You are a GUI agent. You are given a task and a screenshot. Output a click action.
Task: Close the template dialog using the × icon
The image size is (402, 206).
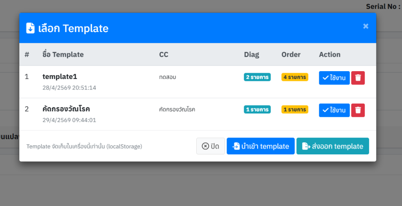pyautogui.click(x=365, y=26)
